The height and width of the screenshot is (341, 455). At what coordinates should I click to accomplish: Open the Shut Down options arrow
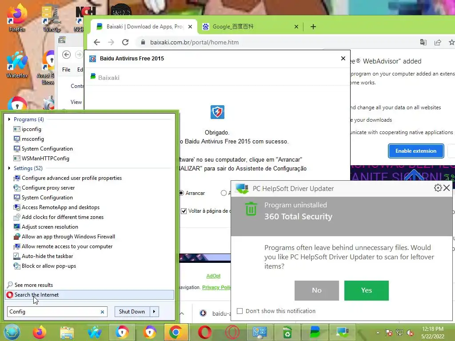coord(154,311)
